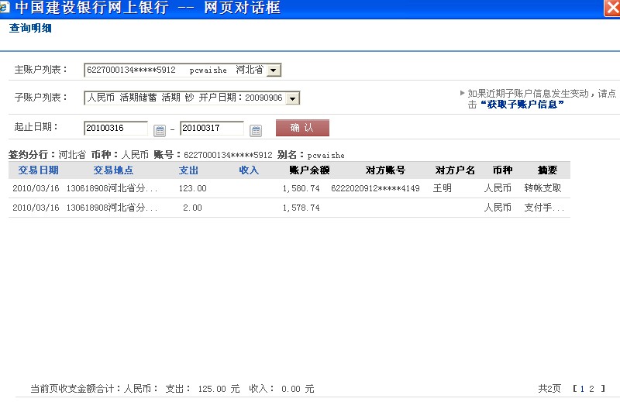Close the online banking dialog window
This screenshot has width=620, height=402.
coord(611,8)
